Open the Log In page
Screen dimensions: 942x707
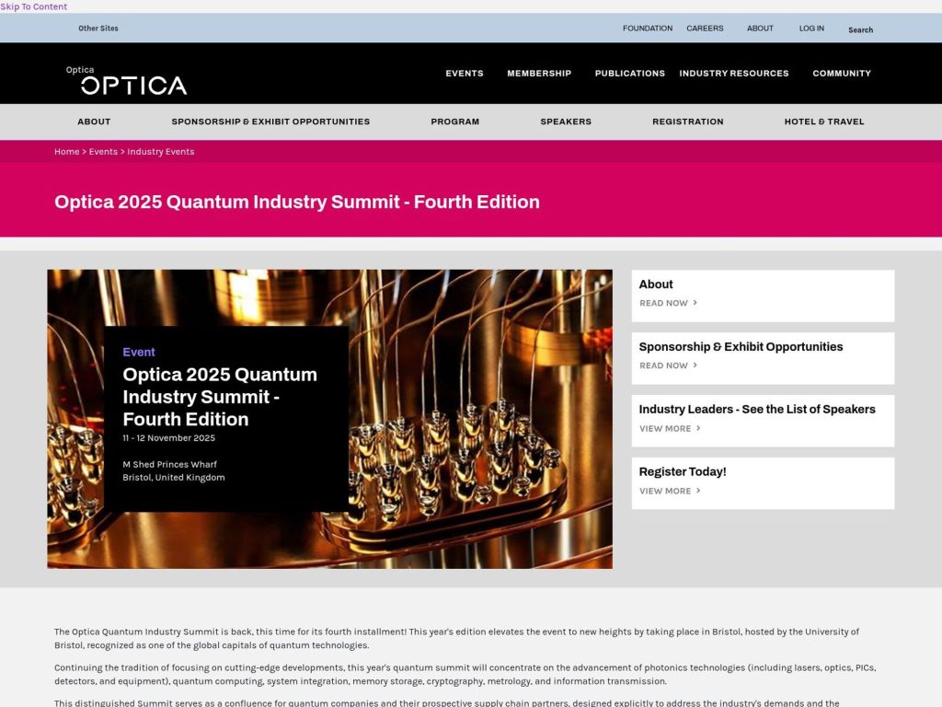[810, 29]
